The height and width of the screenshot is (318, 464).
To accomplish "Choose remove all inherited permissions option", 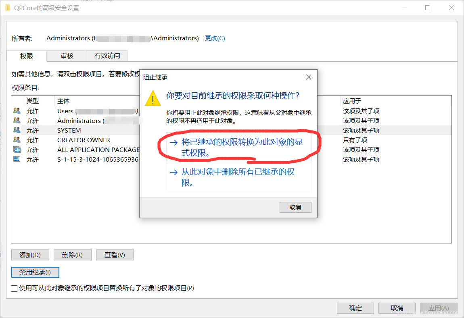I will [x=239, y=177].
